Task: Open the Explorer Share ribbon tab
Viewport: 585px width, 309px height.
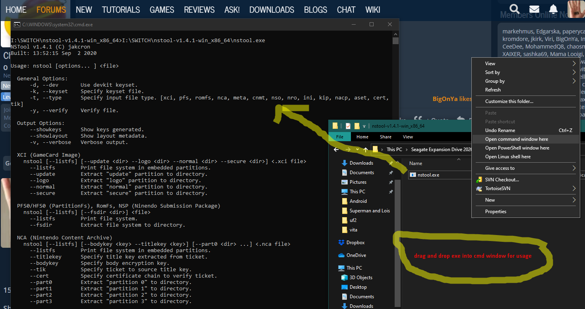Action: 385,137
